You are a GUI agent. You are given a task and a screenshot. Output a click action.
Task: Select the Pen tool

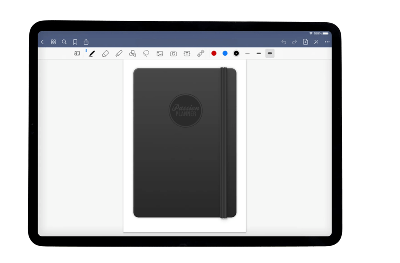(92, 53)
